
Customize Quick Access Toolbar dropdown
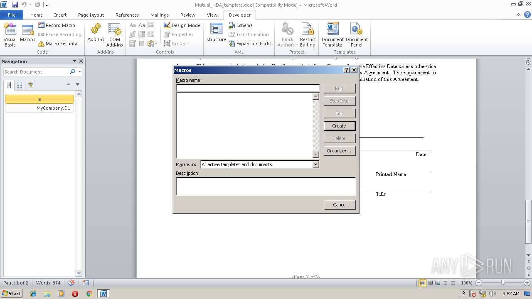point(47,5)
